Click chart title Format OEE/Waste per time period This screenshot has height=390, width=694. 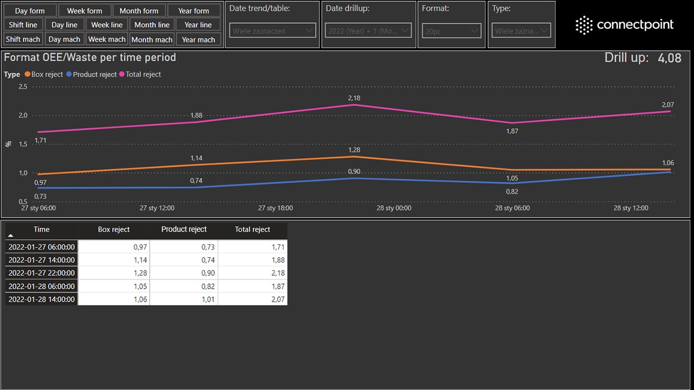click(x=90, y=57)
